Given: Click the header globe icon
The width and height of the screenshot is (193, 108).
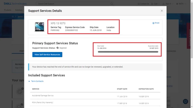Looking at the screenshot, I should click(177, 4).
